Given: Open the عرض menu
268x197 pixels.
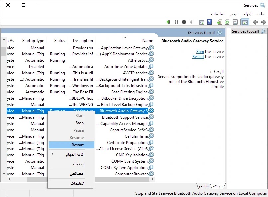Looking at the screenshot, I should (234, 14).
